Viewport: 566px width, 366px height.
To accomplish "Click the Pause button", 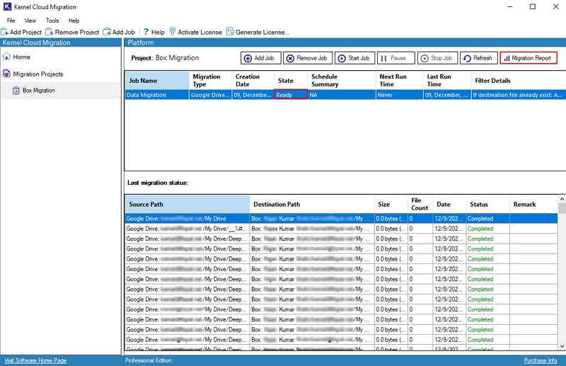I will click(395, 58).
